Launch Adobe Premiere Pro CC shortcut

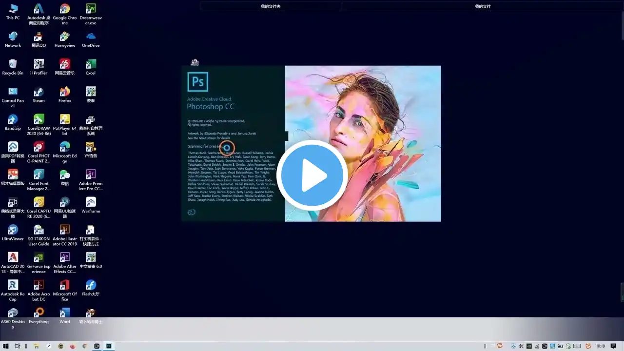tap(91, 180)
